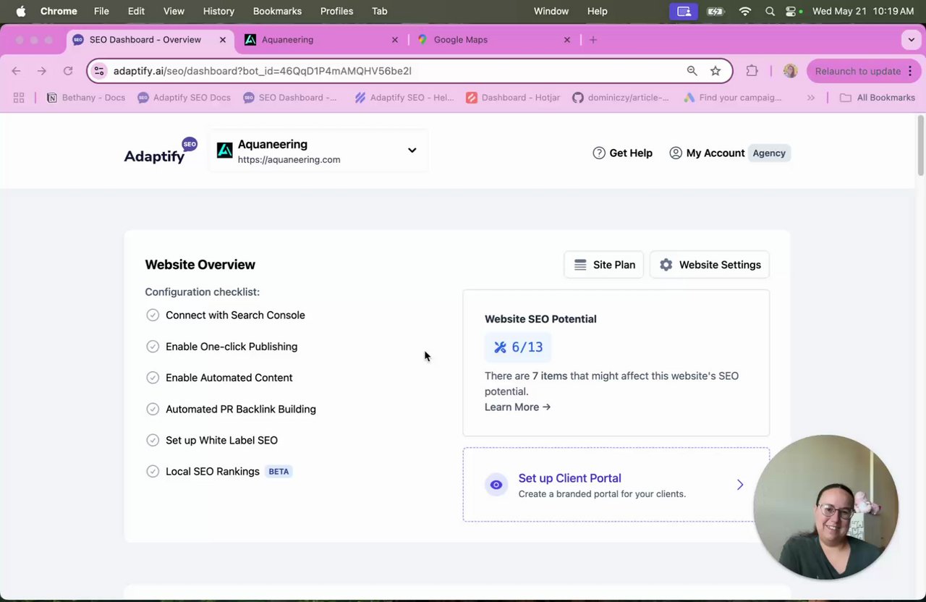
Task: Click the Get Help link
Action: [x=622, y=153]
